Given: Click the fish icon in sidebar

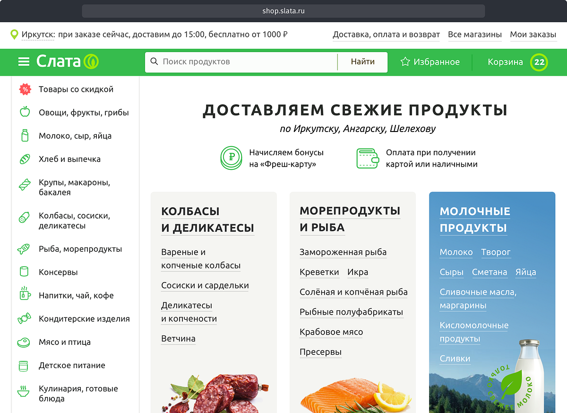Looking at the screenshot, I should coord(24,249).
